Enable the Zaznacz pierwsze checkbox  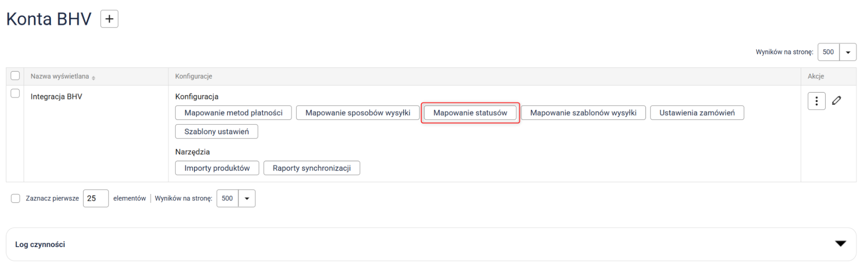[16, 198]
